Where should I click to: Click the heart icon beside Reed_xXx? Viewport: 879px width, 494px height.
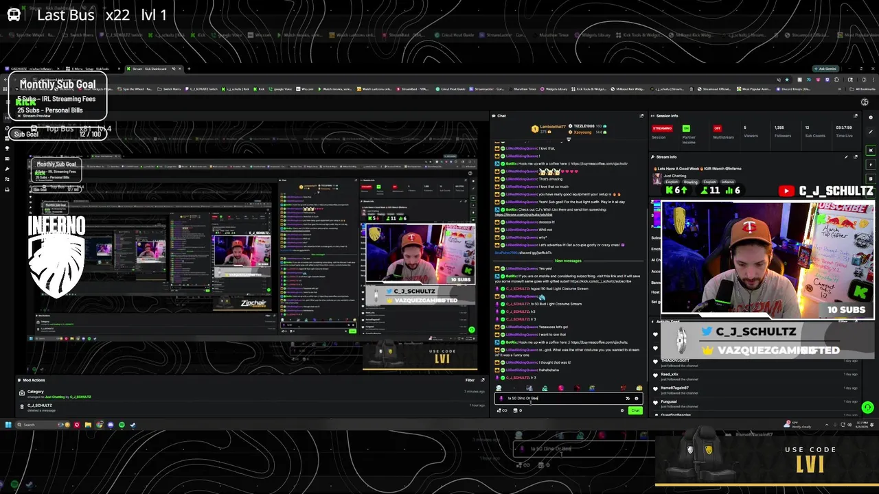pos(655,375)
